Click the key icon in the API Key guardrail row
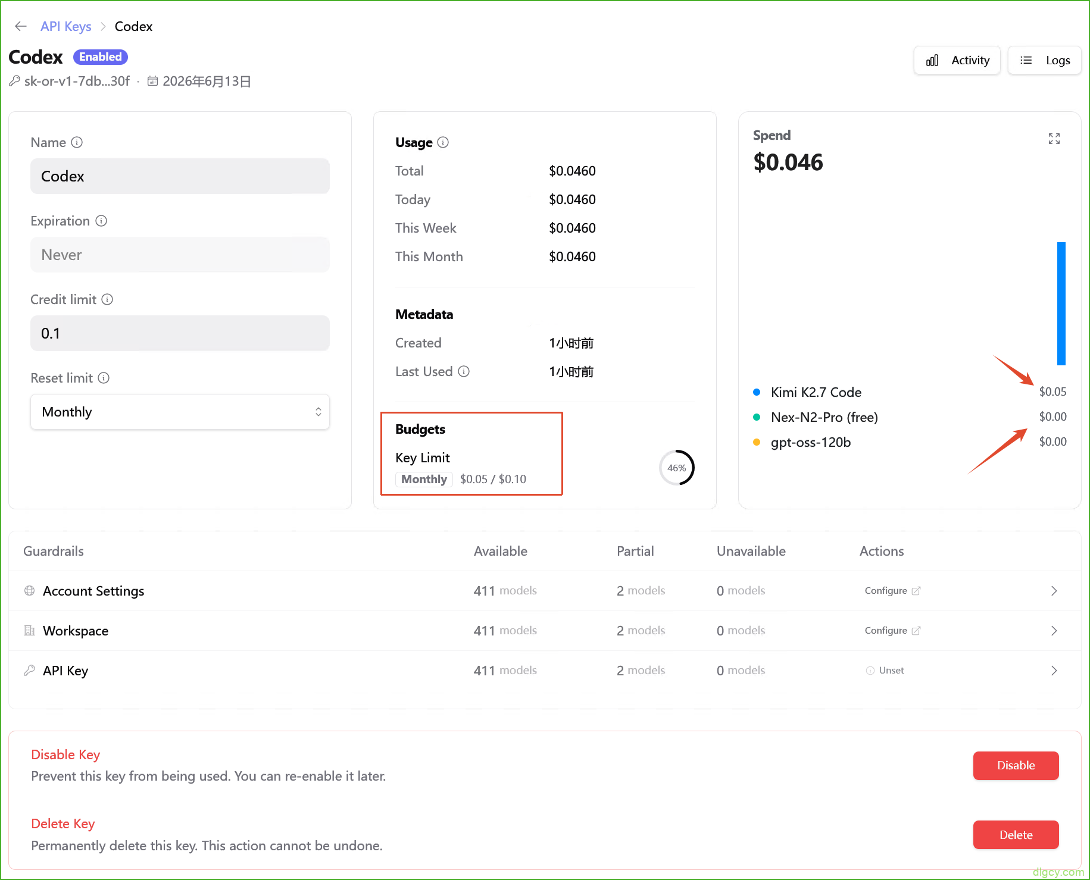The image size is (1090, 880). pyautogui.click(x=29, y=670)
